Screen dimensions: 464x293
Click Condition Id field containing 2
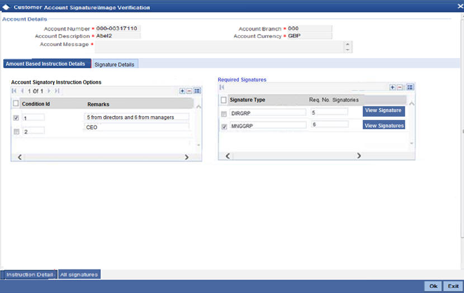click(34, 131)
